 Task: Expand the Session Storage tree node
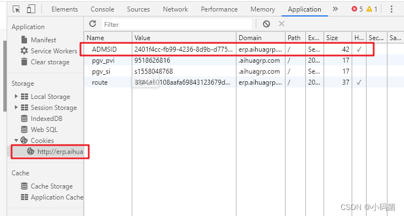pyautogui.click(x=16, y=107)
